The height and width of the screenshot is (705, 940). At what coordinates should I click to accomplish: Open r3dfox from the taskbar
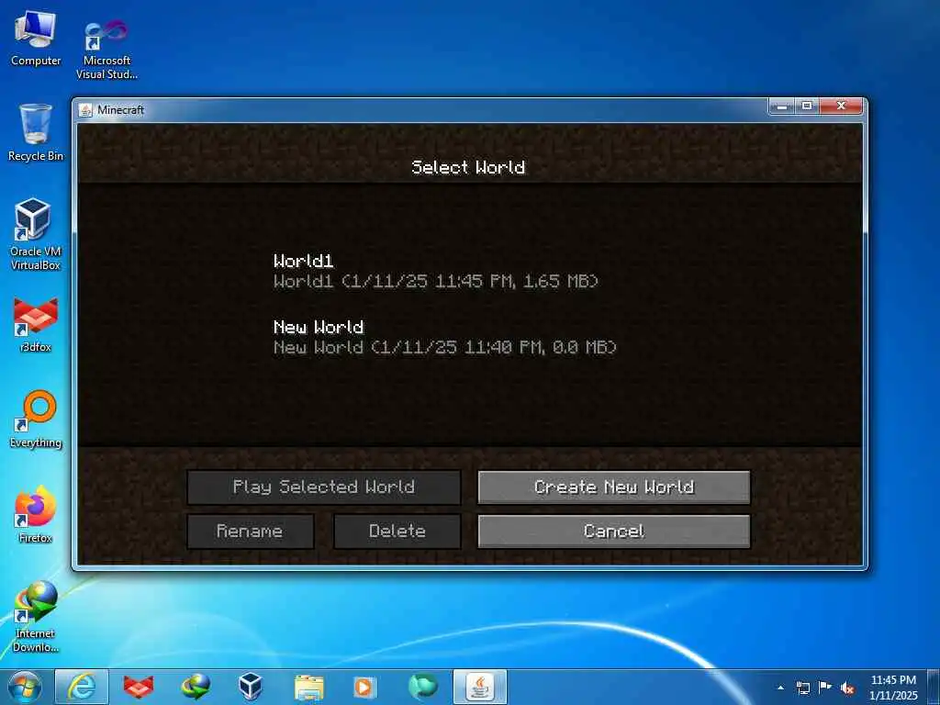[139, 687]
